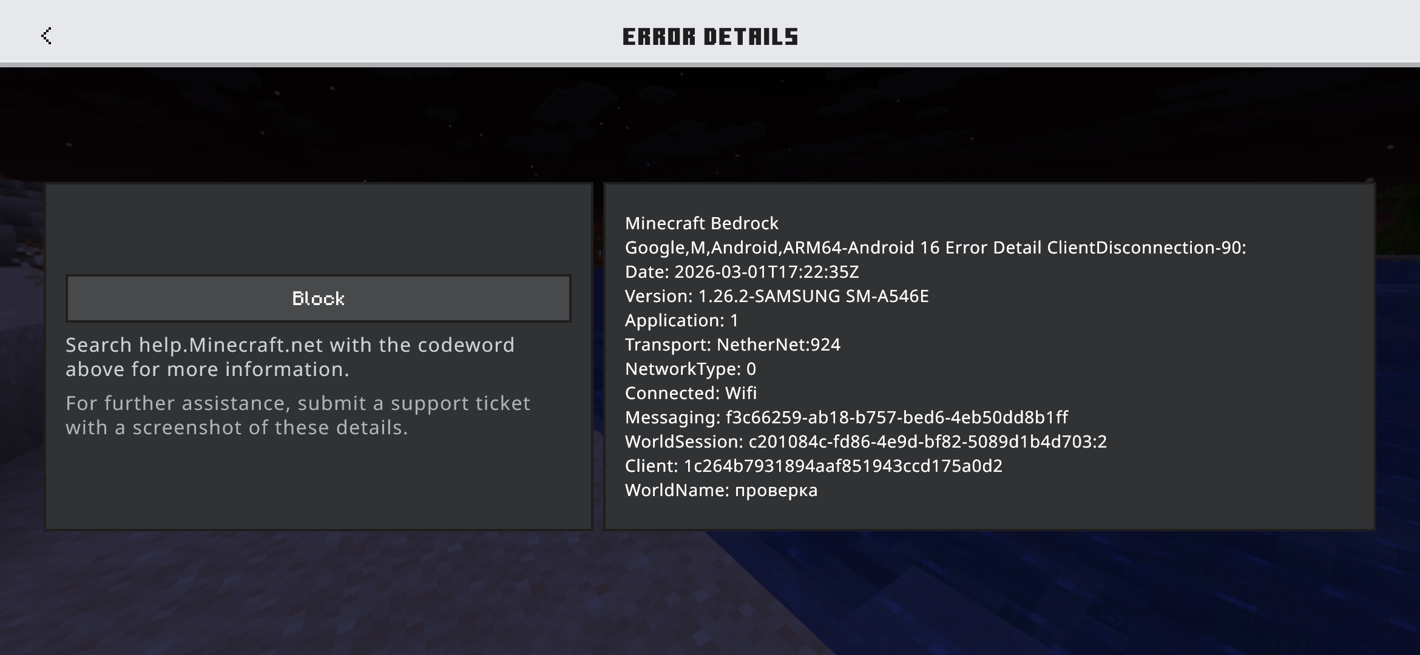Click the Google,M,Android,ARM64 device text

click(735, 247)
